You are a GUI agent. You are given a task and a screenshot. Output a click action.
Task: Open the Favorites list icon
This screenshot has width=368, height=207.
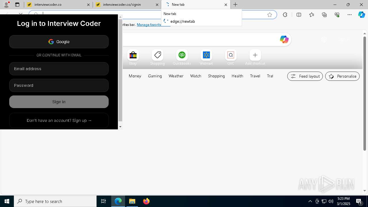(312, 15)
